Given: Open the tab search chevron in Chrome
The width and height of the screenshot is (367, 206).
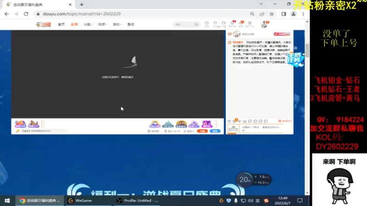Looking at the screenshot, I should point(261,4).
